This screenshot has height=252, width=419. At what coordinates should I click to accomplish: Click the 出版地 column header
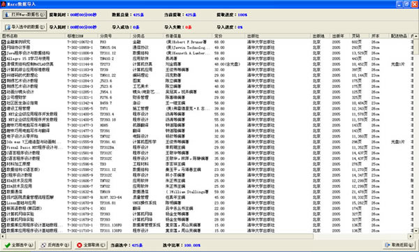(321, 36)
